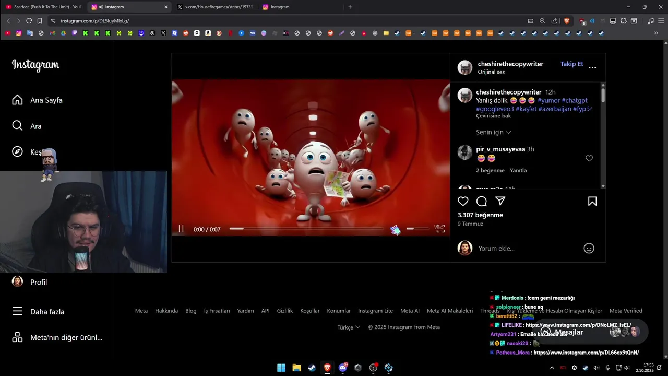Enter video fullscreen mode
668x376 pixels.
point(440,229)
